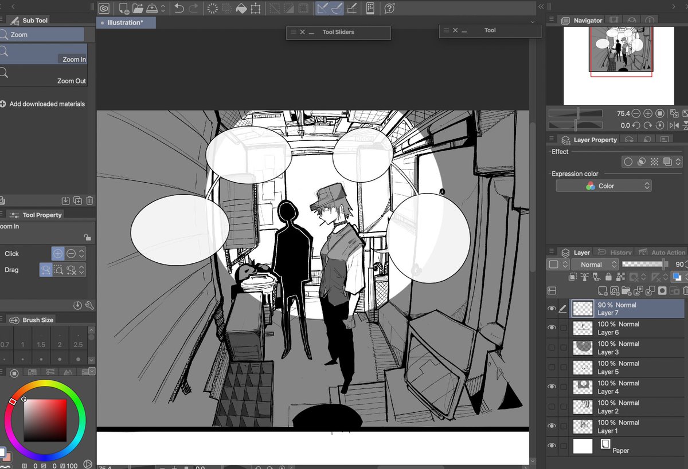Image resolution: width=688 pixels, height=469 pixels.
Task: Open Clip Studio launcher icon
Action: (x=104, y=8)
